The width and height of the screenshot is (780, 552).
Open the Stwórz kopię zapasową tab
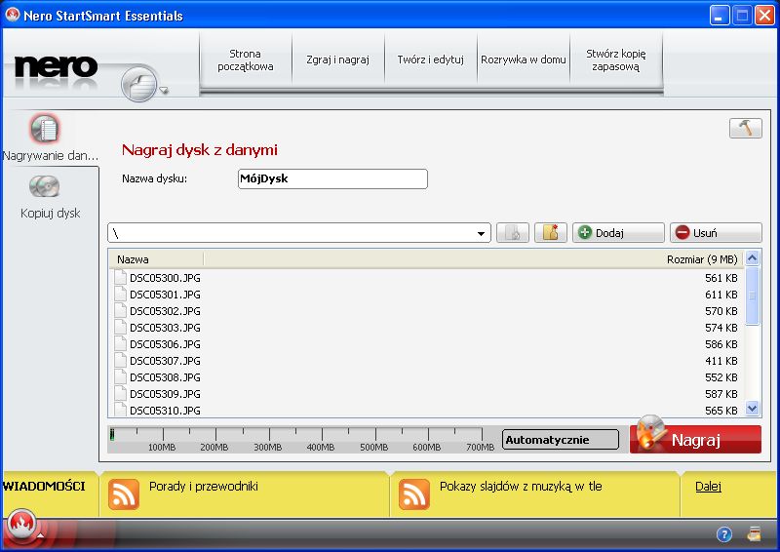(x=616, y=59)
